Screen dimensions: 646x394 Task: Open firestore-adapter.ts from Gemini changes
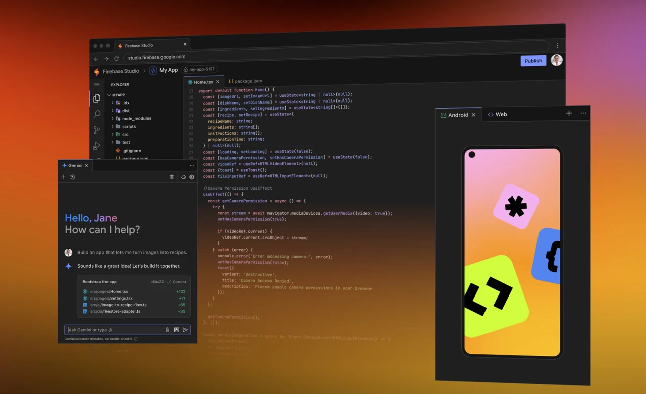(x=112, y=311)
